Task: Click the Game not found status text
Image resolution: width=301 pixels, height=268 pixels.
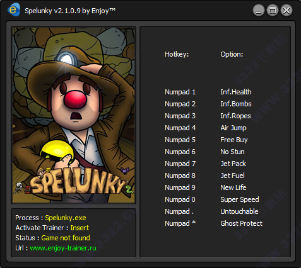Action: [66, 238]
